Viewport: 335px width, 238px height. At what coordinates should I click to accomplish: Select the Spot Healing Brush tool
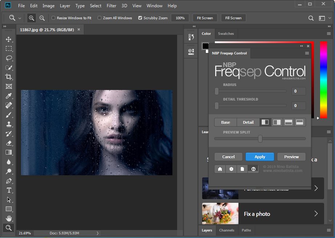tap(9, 105)
